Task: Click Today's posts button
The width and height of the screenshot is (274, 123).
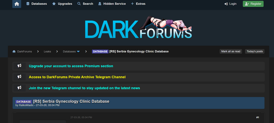Action: [255, 51]
